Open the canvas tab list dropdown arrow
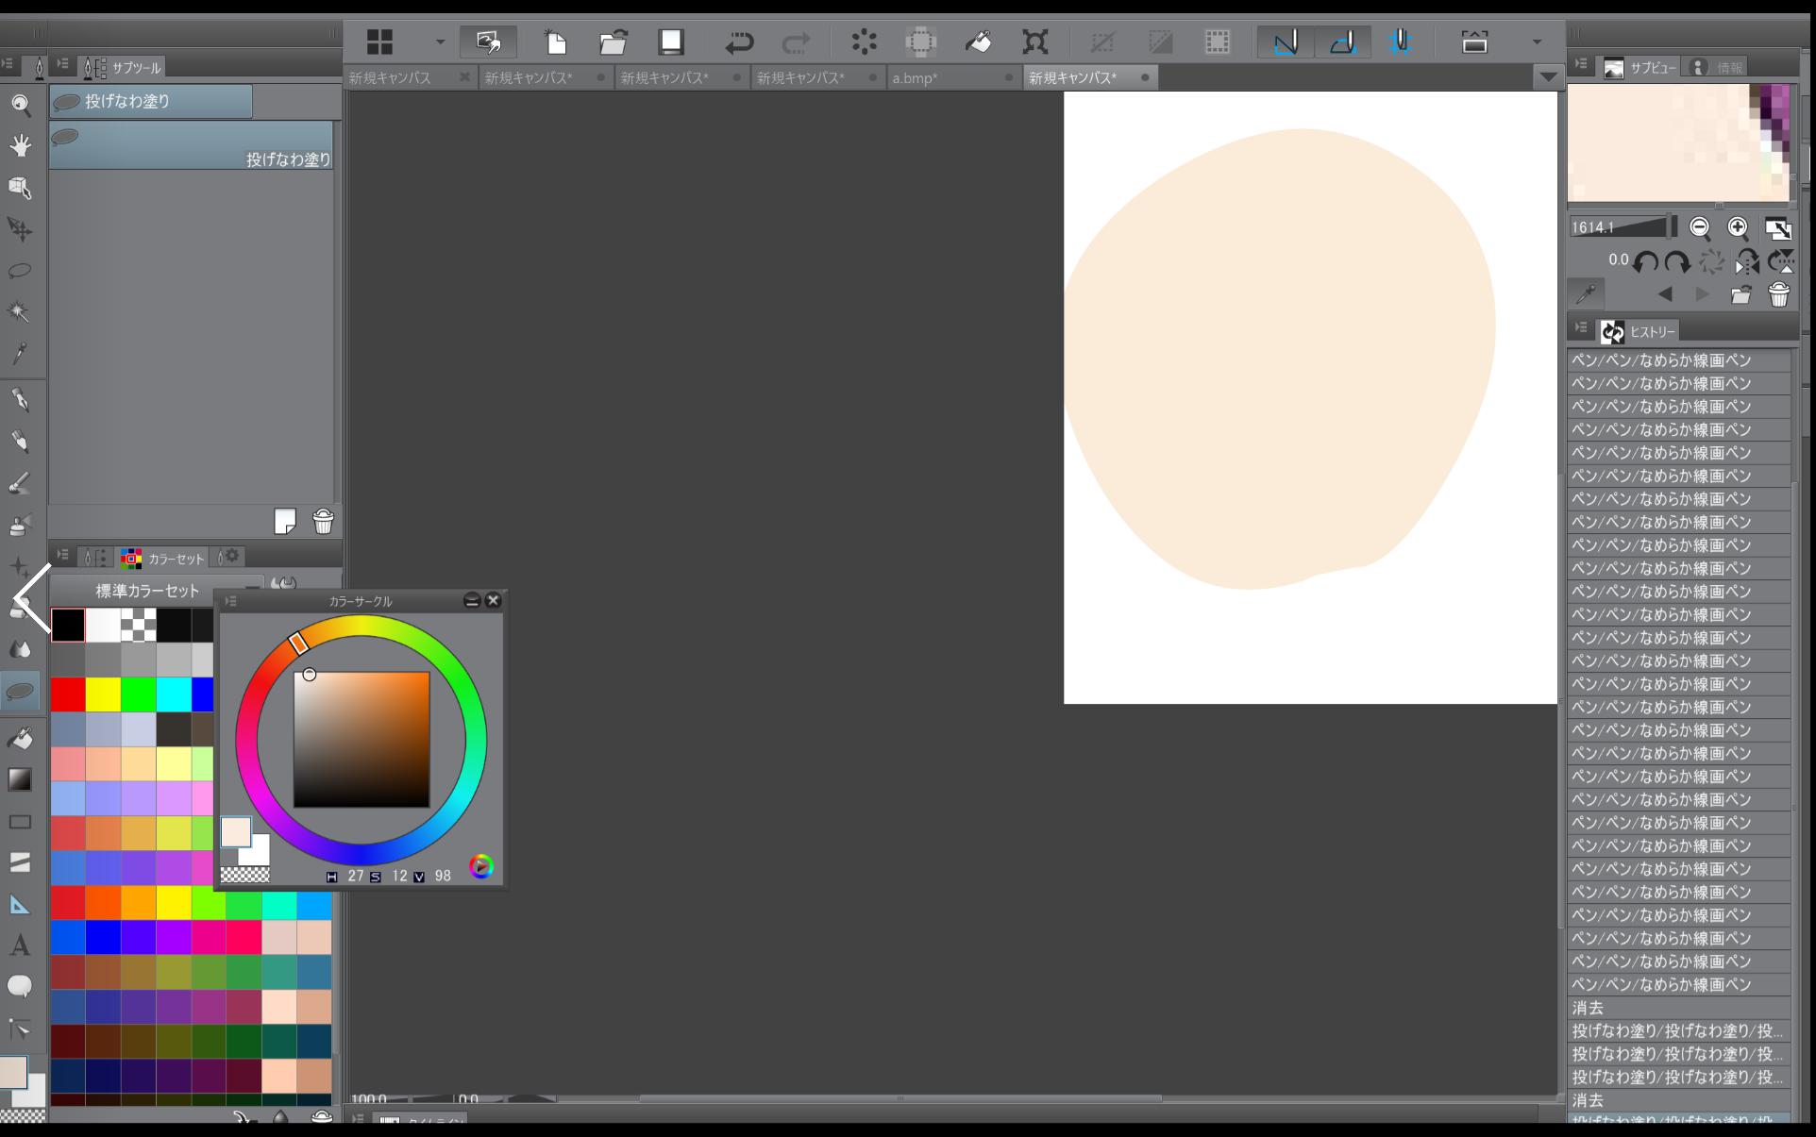 (1548, 77)
